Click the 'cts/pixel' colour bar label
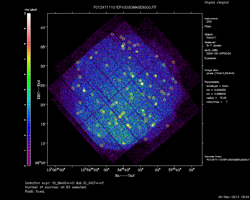Screen dimensions: 250x200 (31, 10)
